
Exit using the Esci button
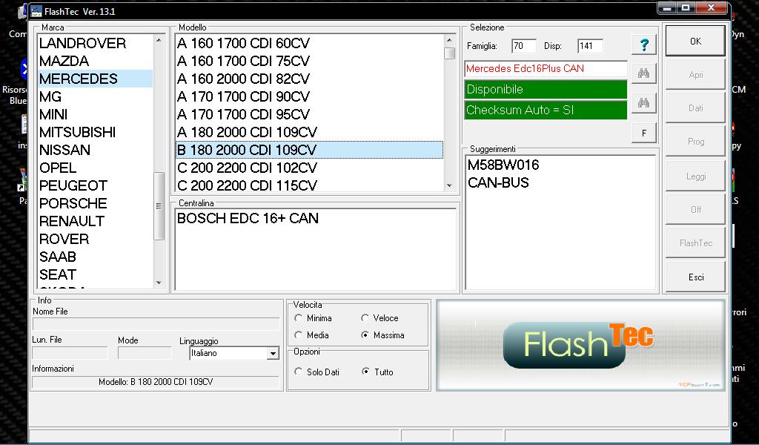[x=695, y=277]
